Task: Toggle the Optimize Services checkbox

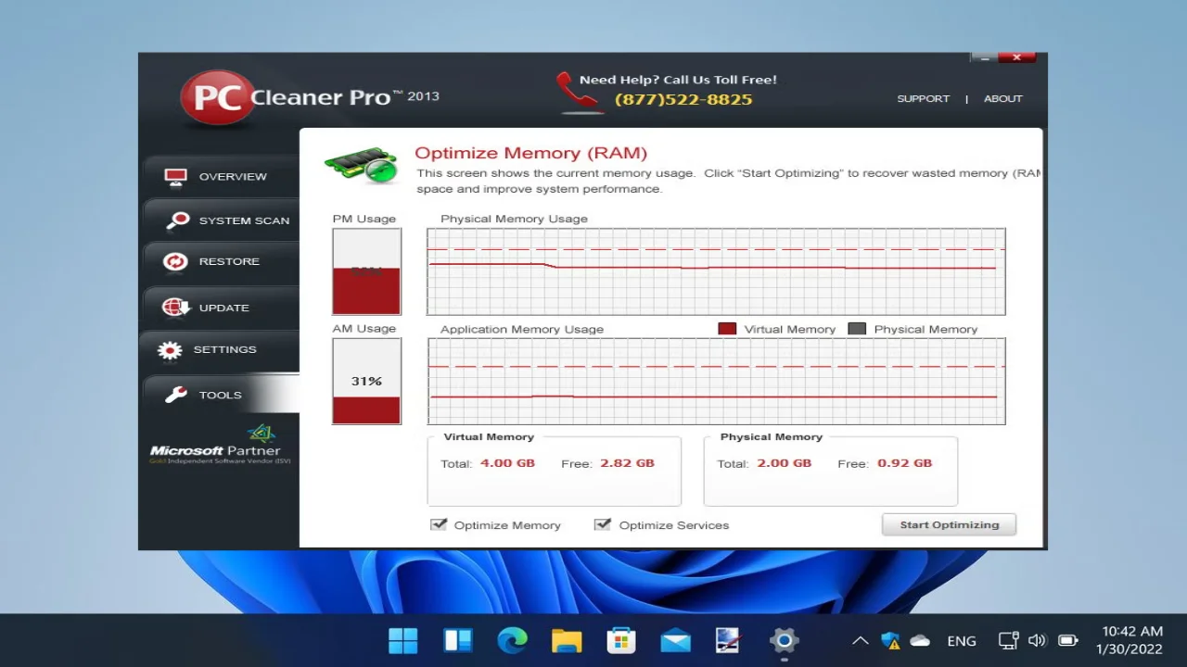Action: (603, 524)
